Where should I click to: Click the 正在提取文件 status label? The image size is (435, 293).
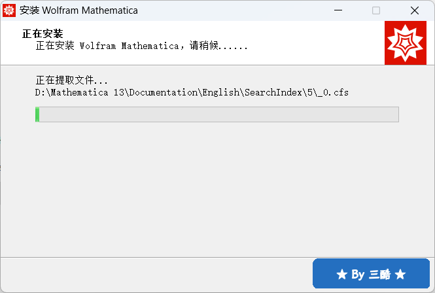coord(72,80)
